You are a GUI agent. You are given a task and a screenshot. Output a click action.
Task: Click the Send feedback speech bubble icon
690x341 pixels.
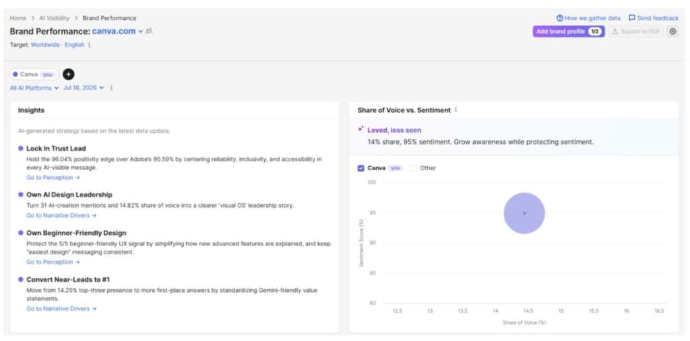coord(631,18)
